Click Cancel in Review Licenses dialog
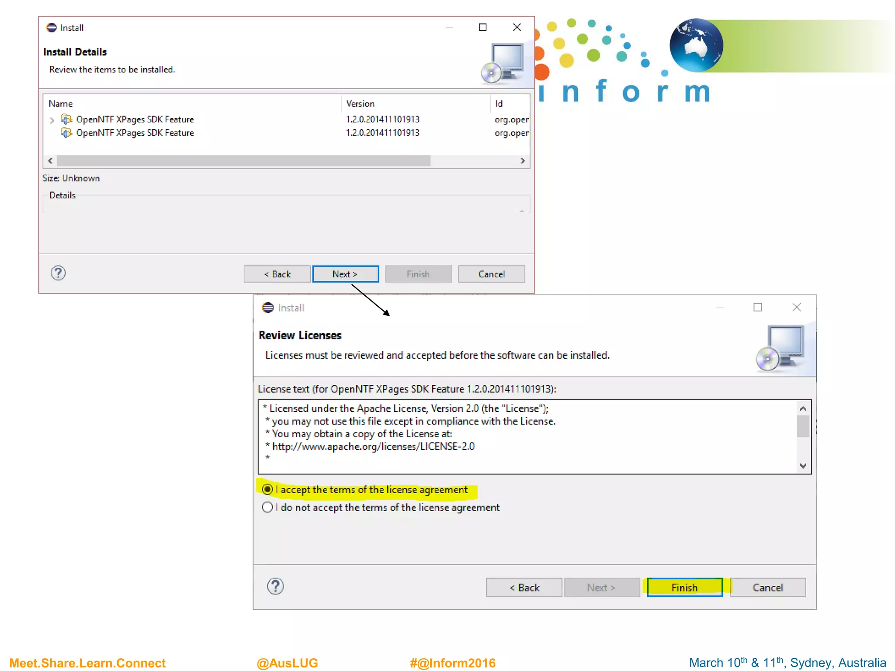 pos(767,588)
